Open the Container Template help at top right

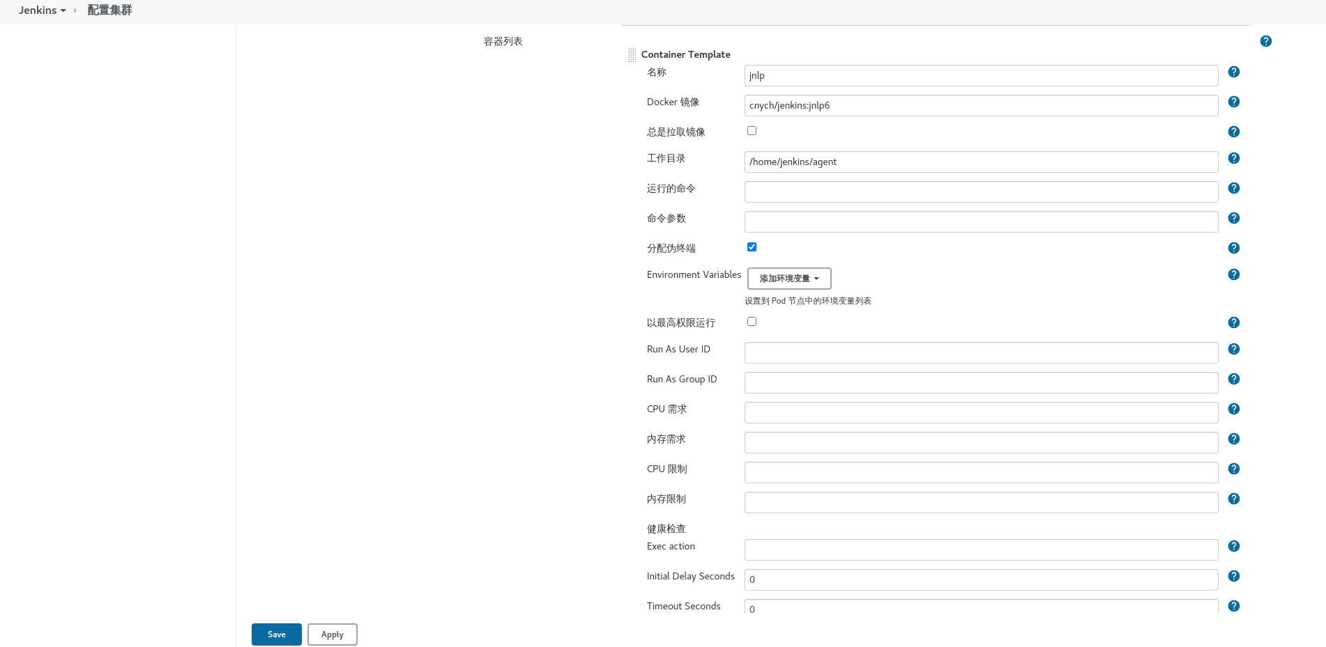tap(1265, 41)
